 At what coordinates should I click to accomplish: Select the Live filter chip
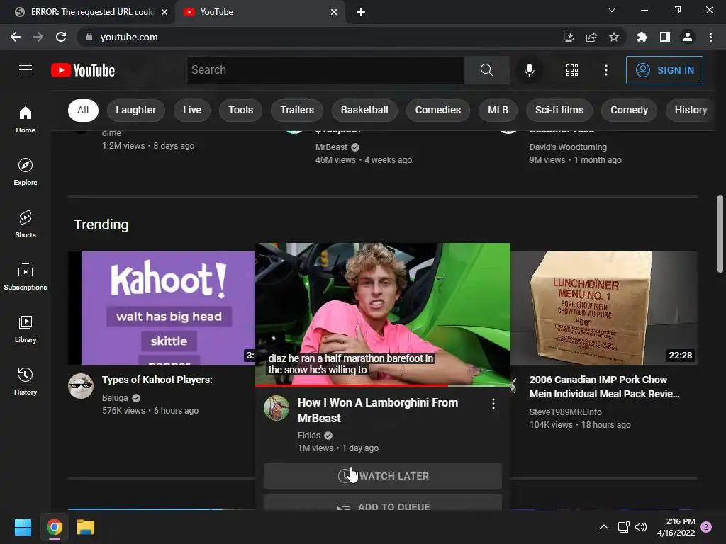tap(191, 110)
